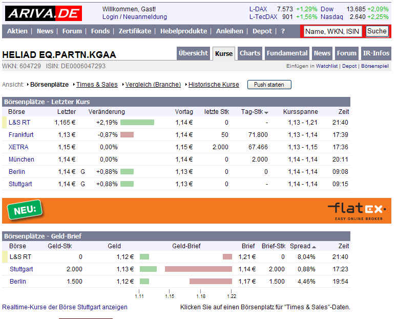Viewport: 398px width, 319px height.
Task: Click the ARIVA.DE logo
Action: click(44, 13)
